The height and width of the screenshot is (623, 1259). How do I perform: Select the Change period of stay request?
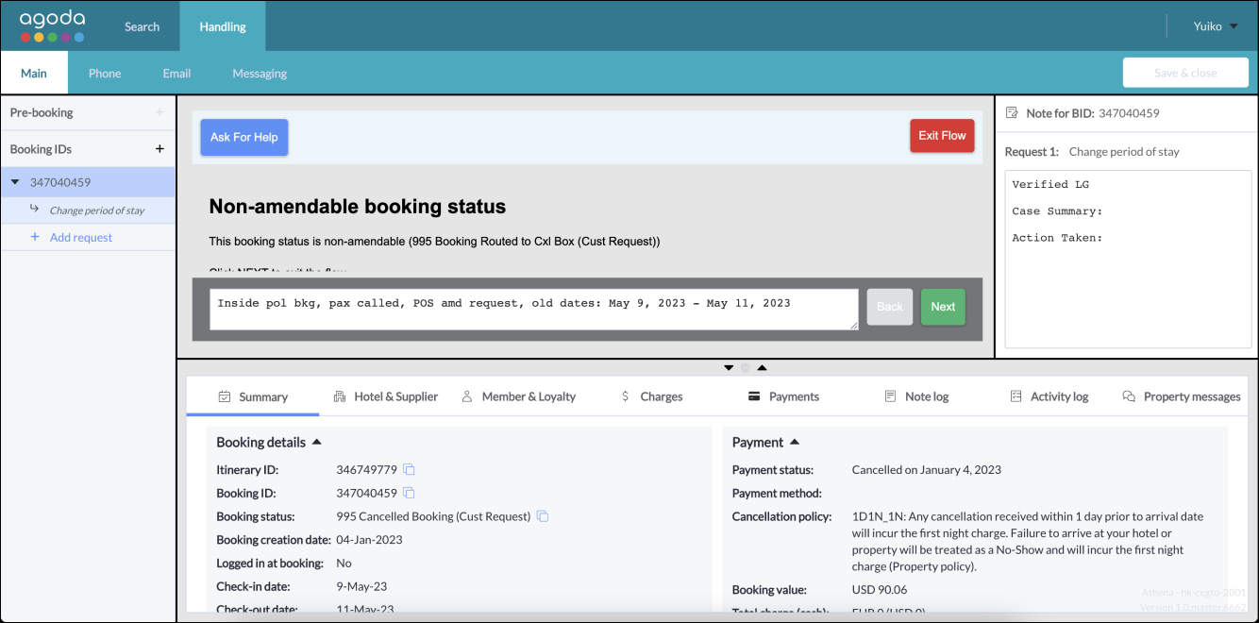pyautogui.click(x=96, y=210)
